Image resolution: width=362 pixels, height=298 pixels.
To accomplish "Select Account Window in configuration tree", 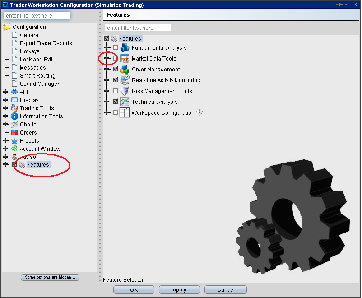I will point(40,149).
